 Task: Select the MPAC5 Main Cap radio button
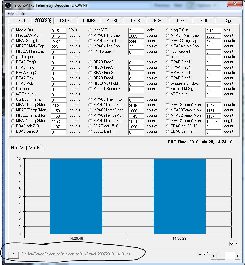pos(13,51)
